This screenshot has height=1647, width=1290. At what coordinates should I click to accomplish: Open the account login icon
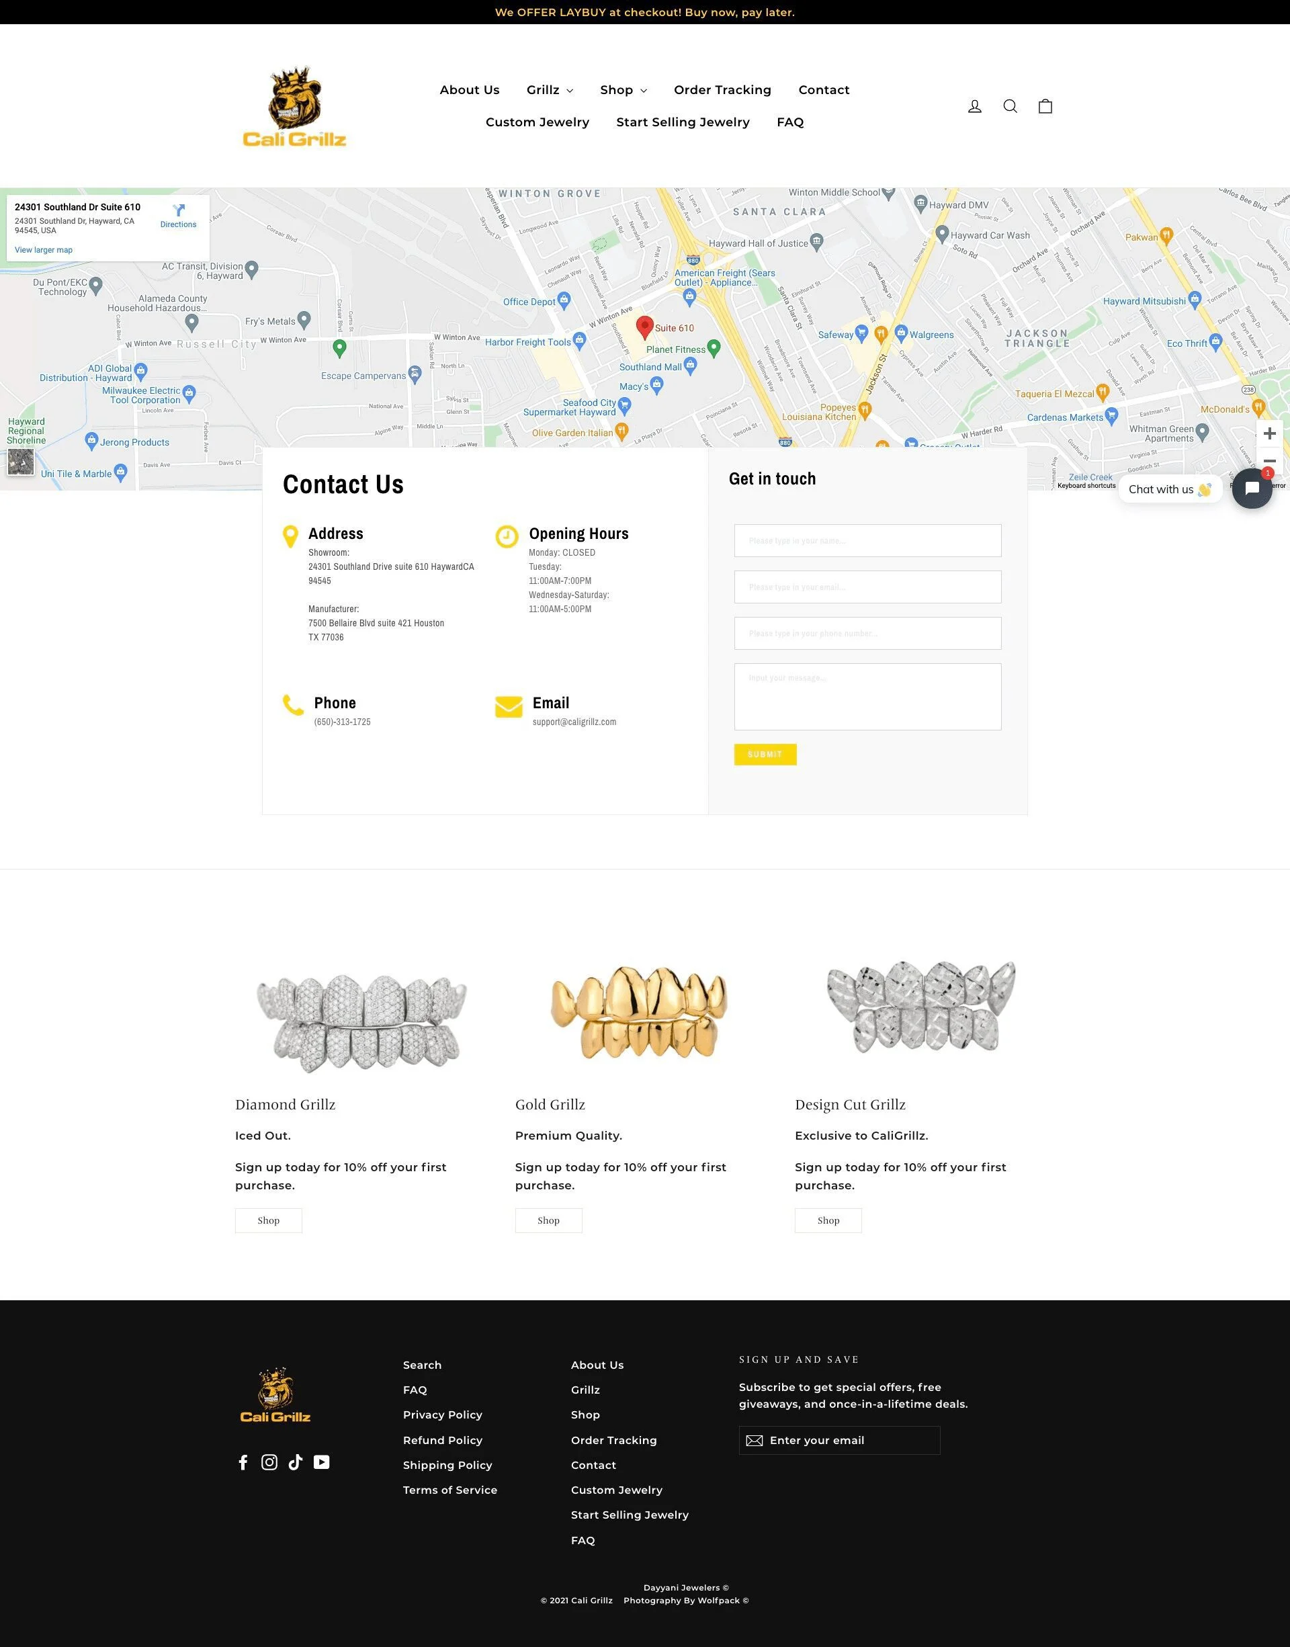point(975,105)
